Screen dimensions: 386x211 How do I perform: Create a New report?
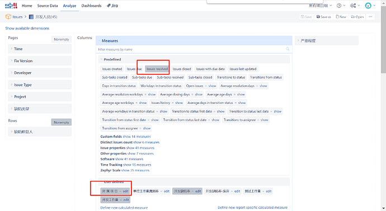(x=341, y=17)
